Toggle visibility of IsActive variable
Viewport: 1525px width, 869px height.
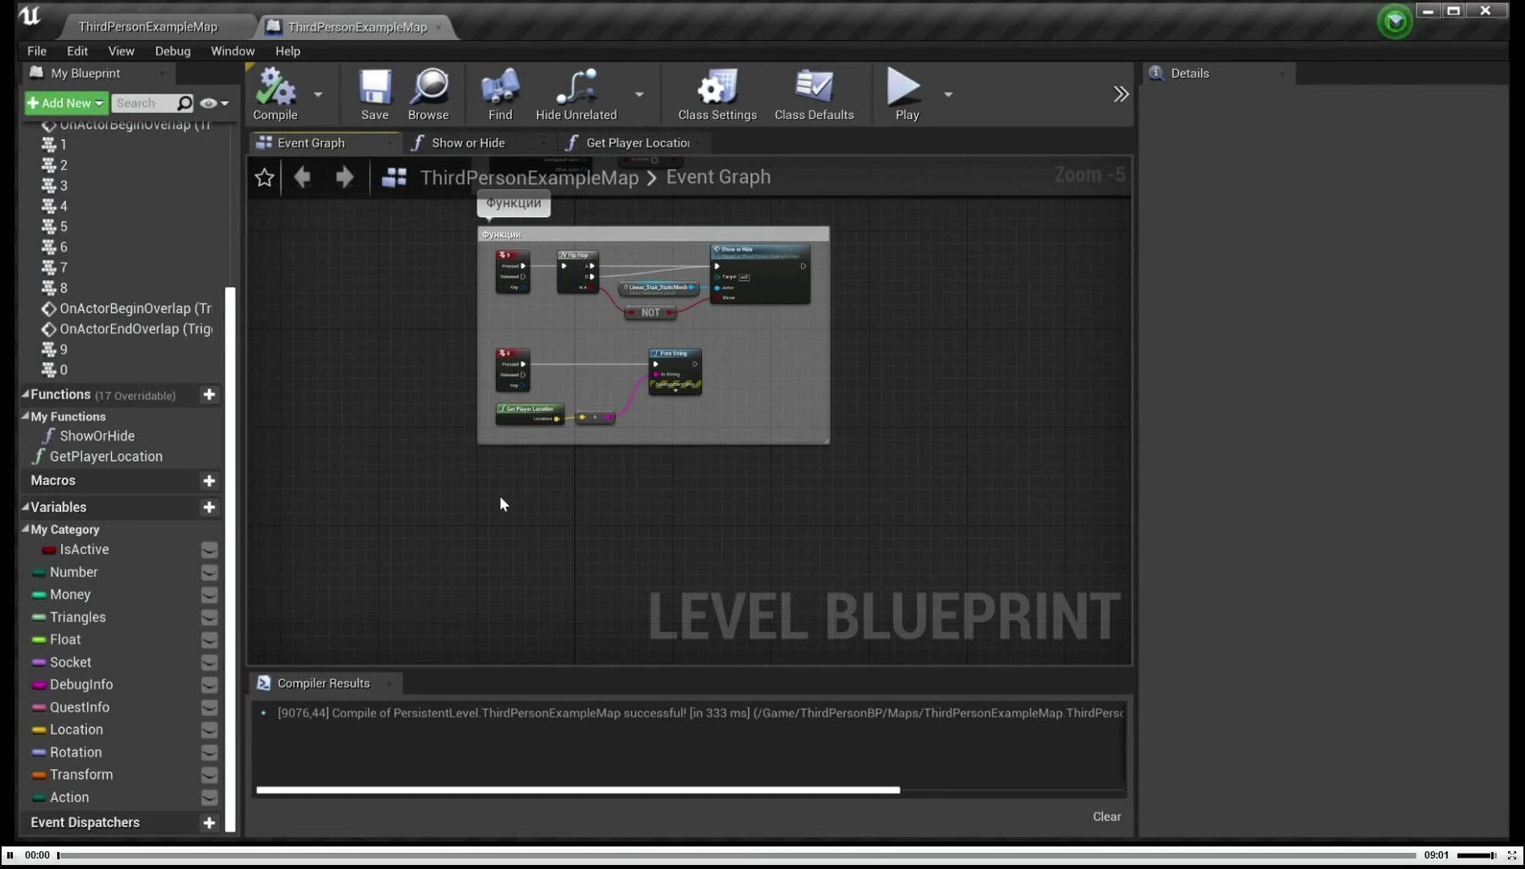coord(209,549)
